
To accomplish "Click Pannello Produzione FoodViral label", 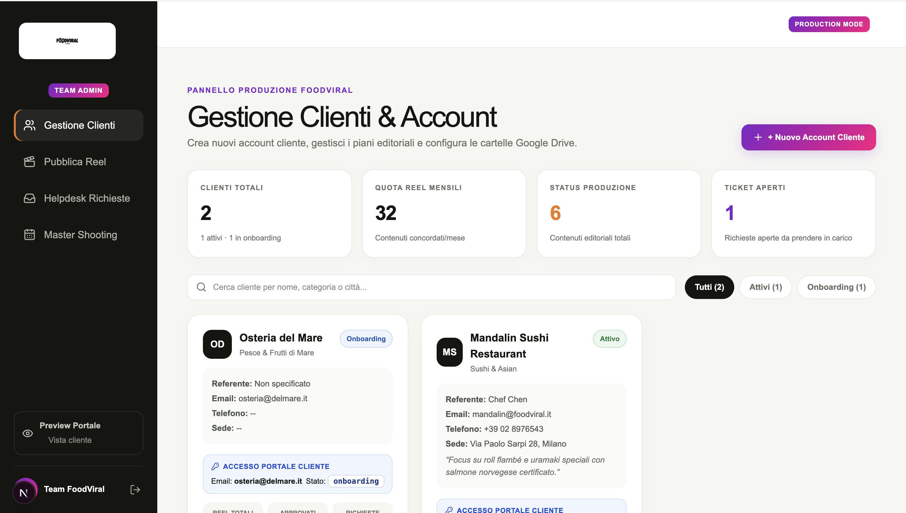I will point(270,90).
